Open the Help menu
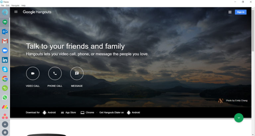The image size is (255, 136). (24, 6)
